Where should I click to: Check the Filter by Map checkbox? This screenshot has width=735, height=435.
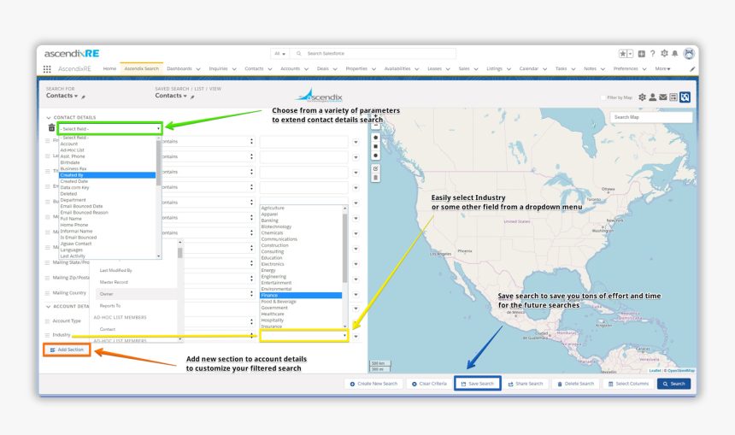(x=603, y=97)
